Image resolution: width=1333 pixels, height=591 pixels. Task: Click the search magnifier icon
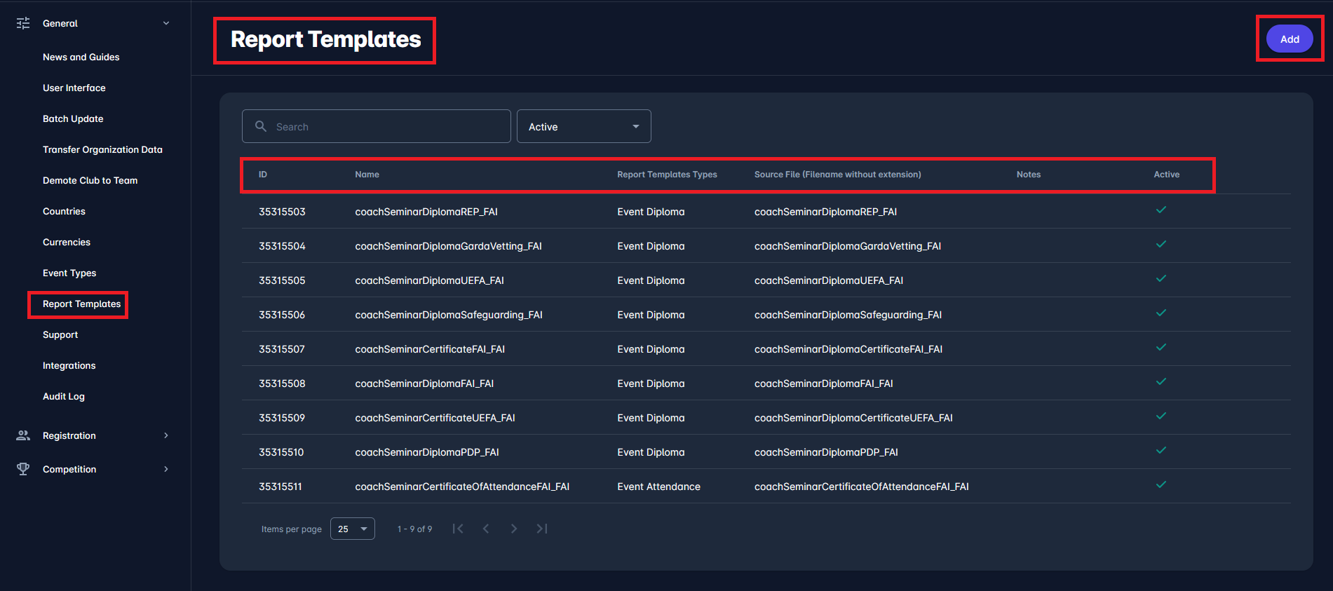[261, 126]
